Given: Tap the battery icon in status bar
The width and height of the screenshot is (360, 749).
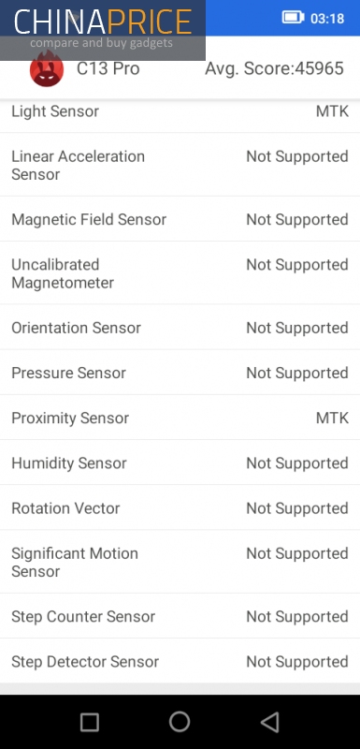Looking at the screenshot, I should click(x=293, y=18).
